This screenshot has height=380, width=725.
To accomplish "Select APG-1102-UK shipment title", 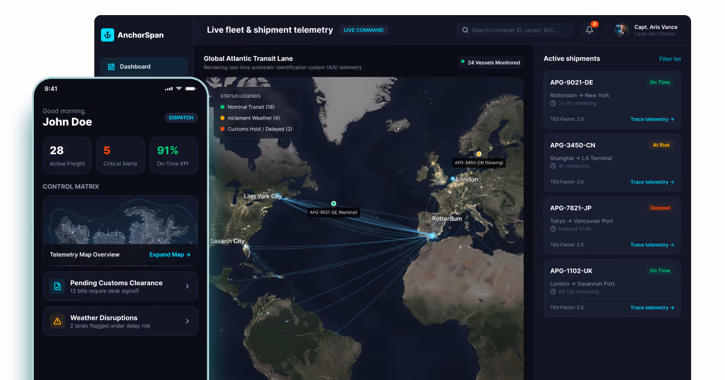I will 572,271.
